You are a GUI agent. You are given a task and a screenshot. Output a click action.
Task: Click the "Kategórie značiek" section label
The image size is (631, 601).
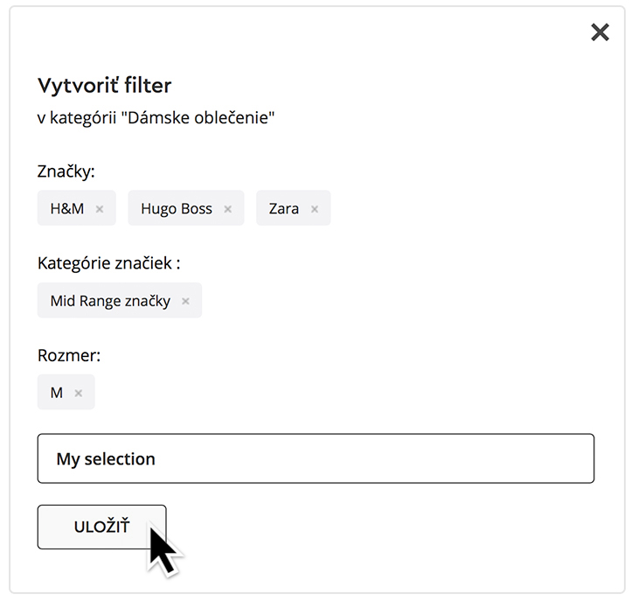click(x=106, y=262)
